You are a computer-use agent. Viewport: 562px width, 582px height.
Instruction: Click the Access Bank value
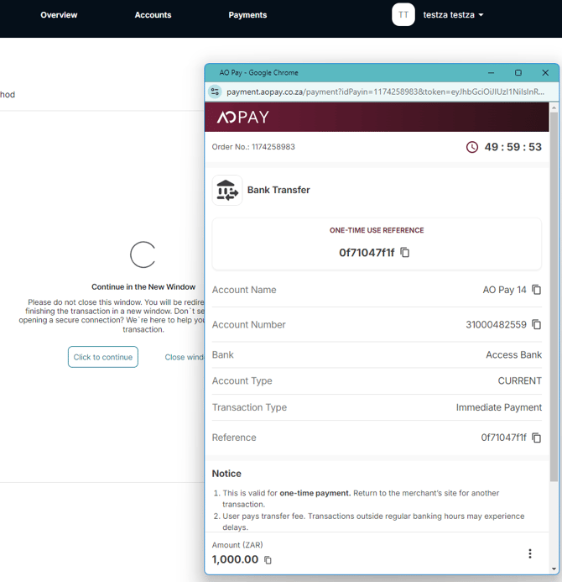pyautogui.click(x=514, y=355)
